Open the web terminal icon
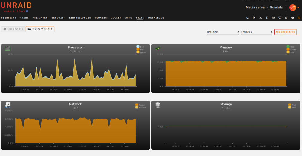Viewport: 302px width, 156px height. (x=260, y=18)
